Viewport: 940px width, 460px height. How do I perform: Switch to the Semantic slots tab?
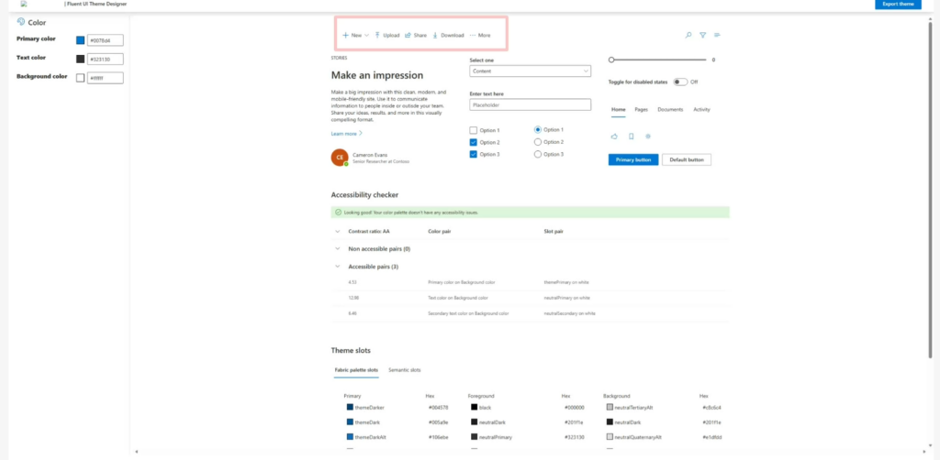point(404,369)
